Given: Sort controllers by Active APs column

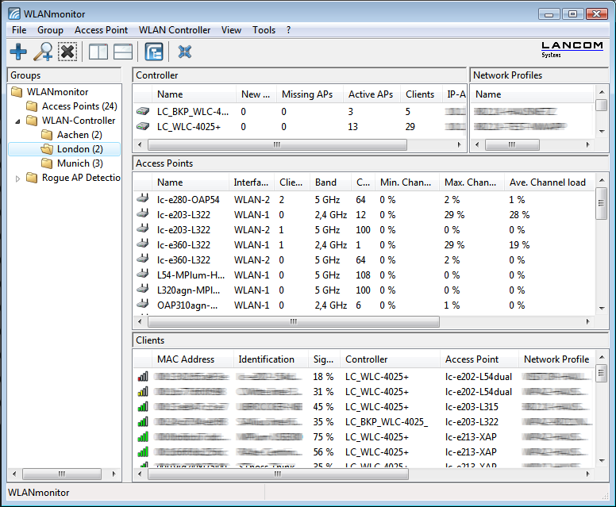Looking at the screenshot, I should click(x=370, y=94).
